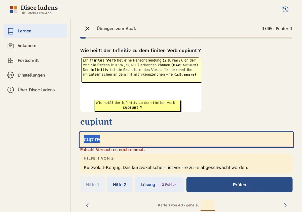
Task: Click the answer field containing cupire
Action: click(186, 139)
